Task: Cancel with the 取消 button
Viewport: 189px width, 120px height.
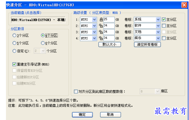Action: point(111,115)
